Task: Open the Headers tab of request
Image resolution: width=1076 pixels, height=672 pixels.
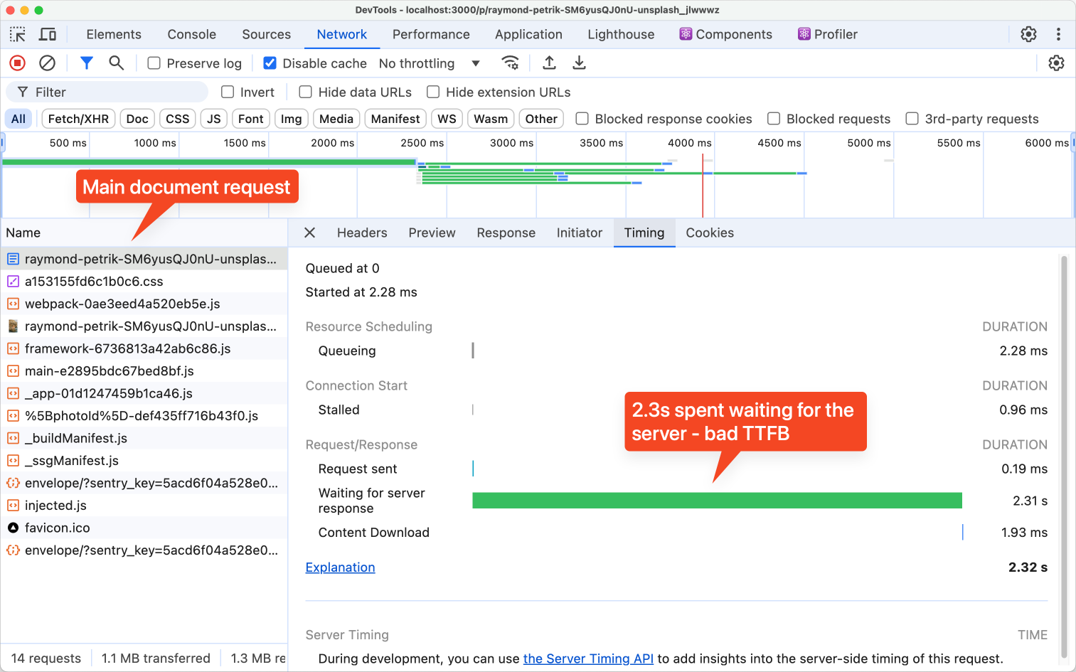Action: point(362,233)
